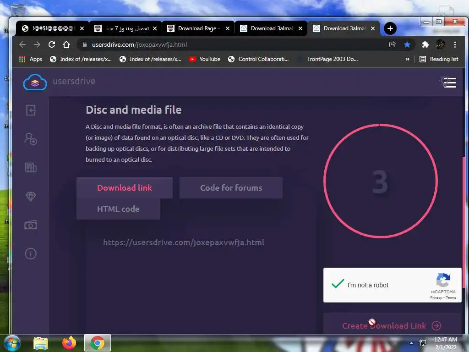Click the usersdrive cloud logo icon

click(x=35, y=82)
